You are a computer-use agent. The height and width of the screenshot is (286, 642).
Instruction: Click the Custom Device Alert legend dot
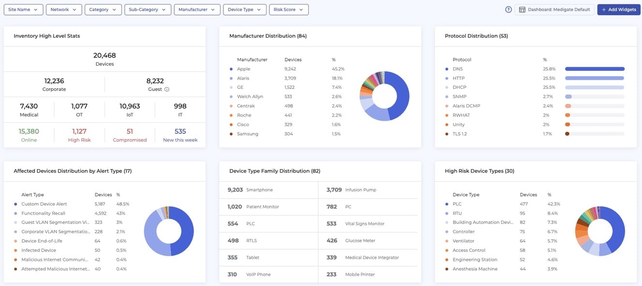[x=16, y=204]
